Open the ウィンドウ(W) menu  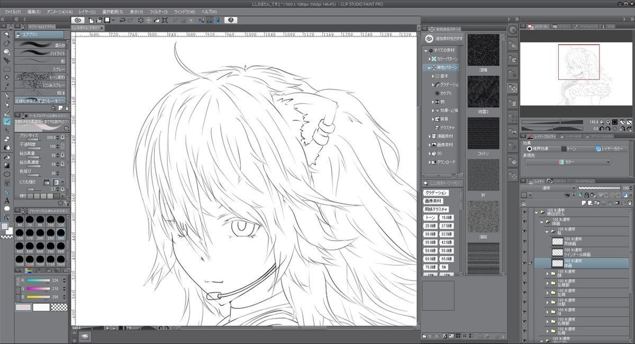(x=184, y=11)
